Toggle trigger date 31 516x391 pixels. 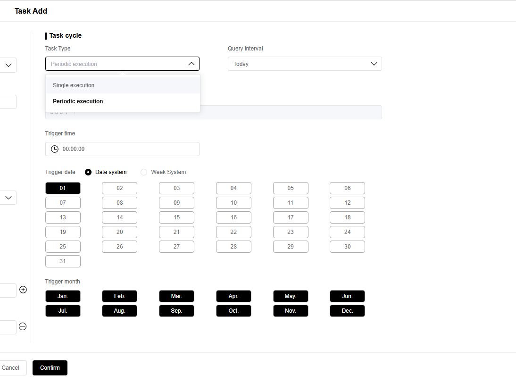tap(63, 261)
